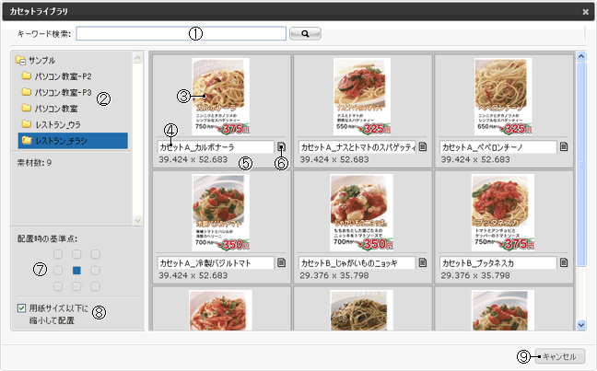Set anchor point to bottom-right
Viewport: 597px width, 371px height.
coord(95,286)
